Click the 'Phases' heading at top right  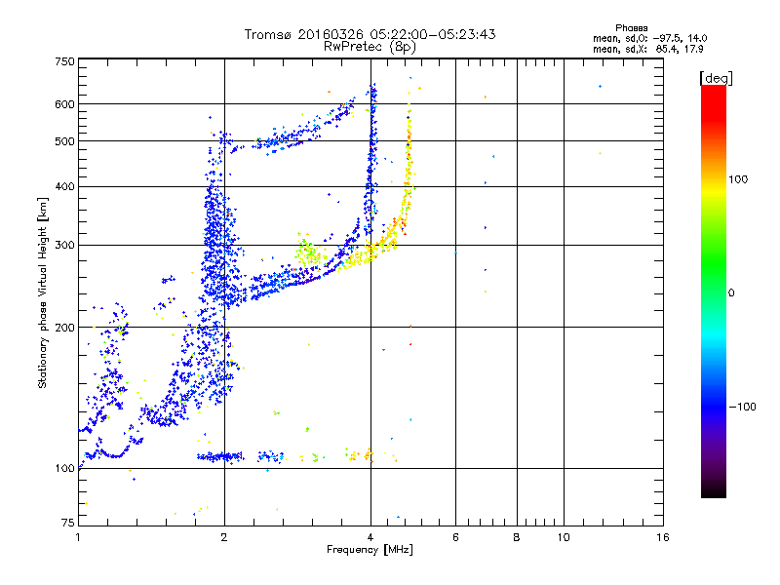pos(631,28)
